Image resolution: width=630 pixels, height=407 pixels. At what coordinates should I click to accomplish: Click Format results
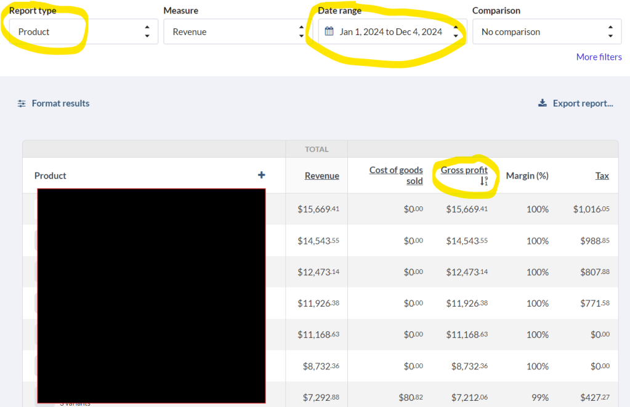click(x=60, y=103)
